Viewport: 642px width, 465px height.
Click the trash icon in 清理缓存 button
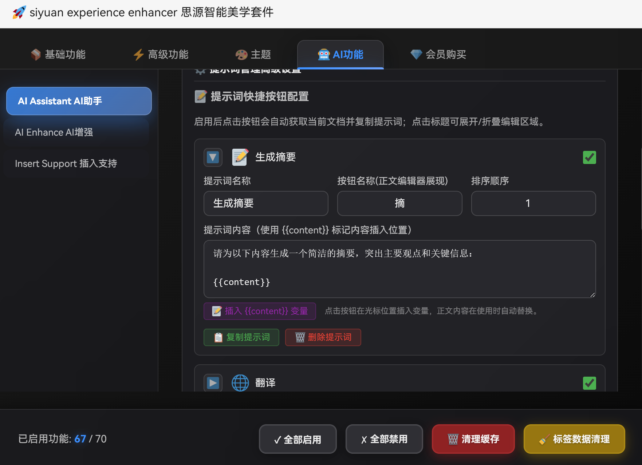coord(453,439)
